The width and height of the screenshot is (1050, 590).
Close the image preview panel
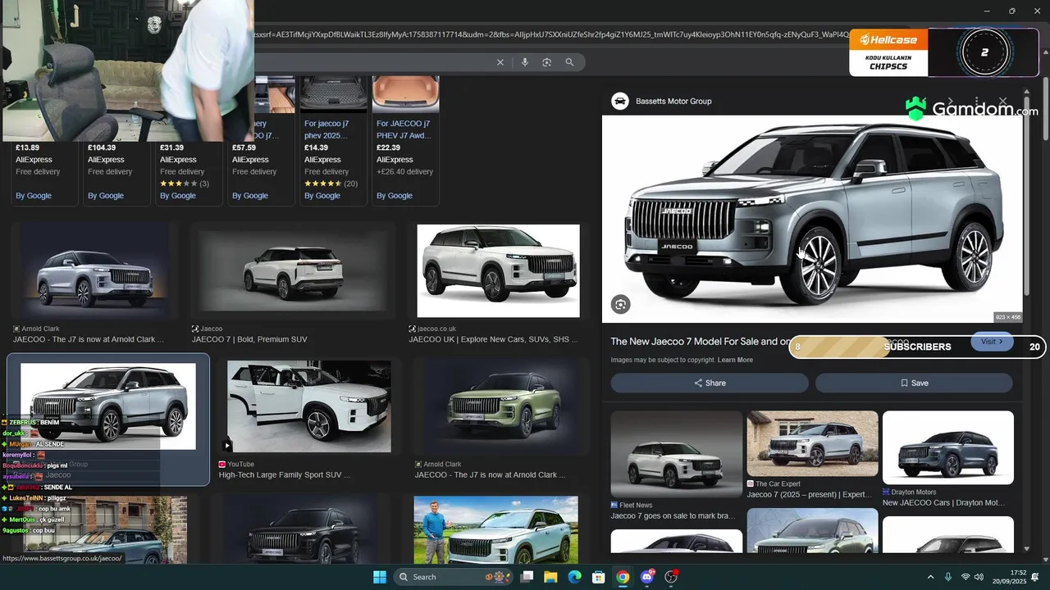coord(1002,101)
